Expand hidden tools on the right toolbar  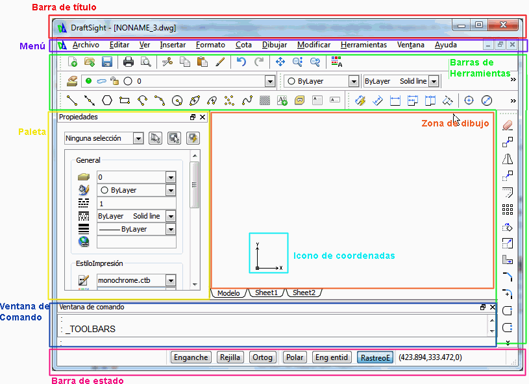508,343
